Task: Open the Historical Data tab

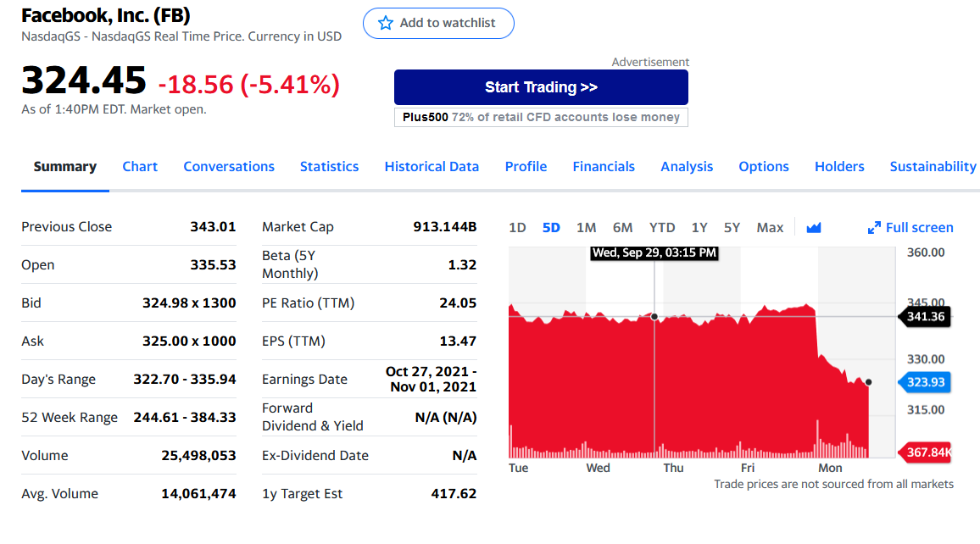Action: [x=432, y=167]
